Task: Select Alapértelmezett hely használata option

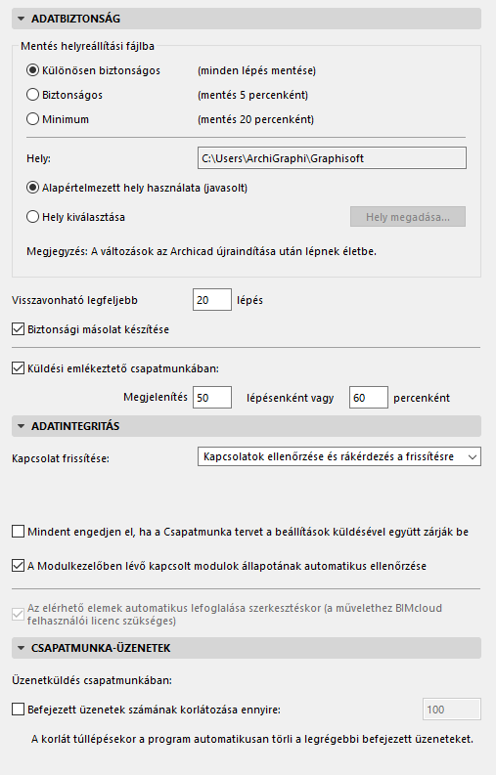Action: click(32, 188)
